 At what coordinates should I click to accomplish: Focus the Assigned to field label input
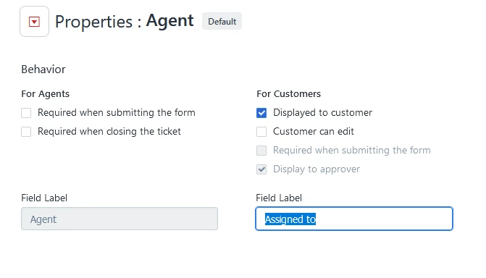[x=354, y=219]
